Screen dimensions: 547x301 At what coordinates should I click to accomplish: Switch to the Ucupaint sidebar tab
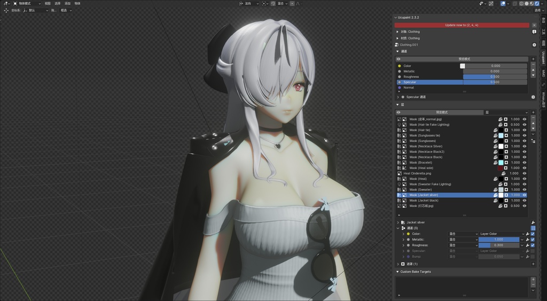point(543,58)
